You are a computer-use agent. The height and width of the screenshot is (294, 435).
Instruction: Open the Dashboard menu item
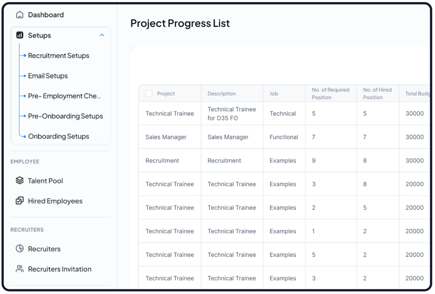point(46,15)
